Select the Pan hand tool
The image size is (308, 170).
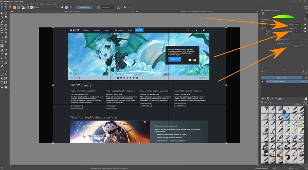tap(6, 87)
